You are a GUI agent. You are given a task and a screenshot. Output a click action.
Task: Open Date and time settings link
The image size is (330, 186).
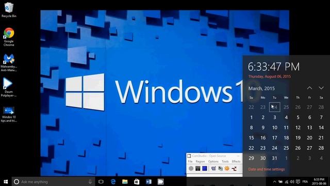tap(267, 169)
